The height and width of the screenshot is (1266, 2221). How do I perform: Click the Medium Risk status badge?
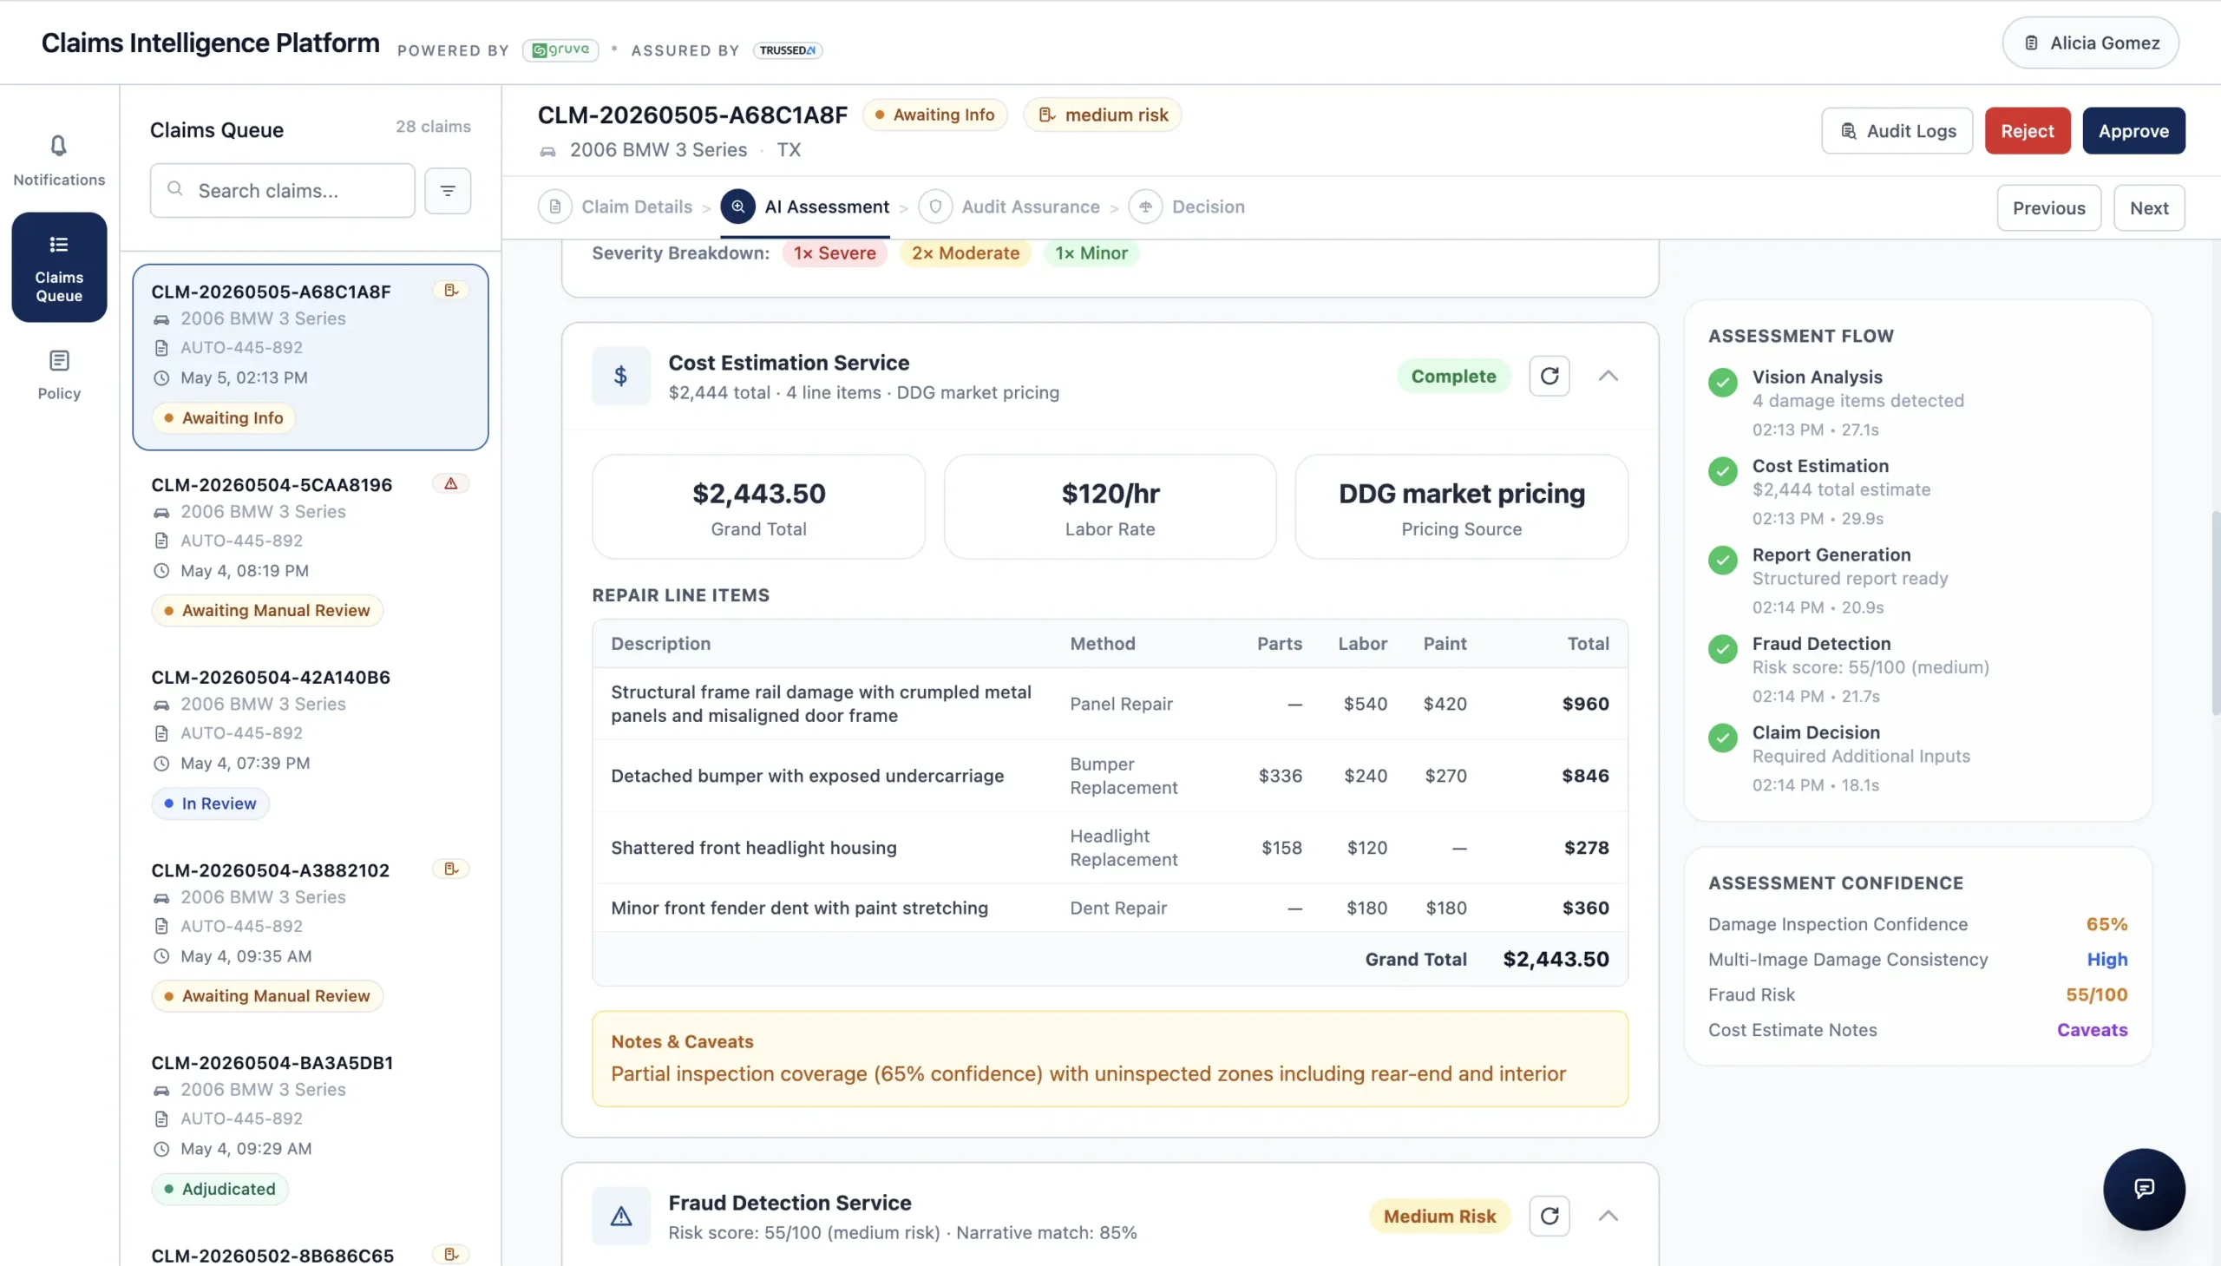(1439, 1216)
